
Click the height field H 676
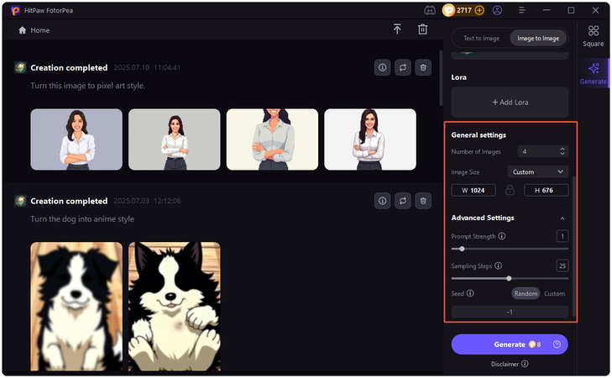click(x=546, y=190)
